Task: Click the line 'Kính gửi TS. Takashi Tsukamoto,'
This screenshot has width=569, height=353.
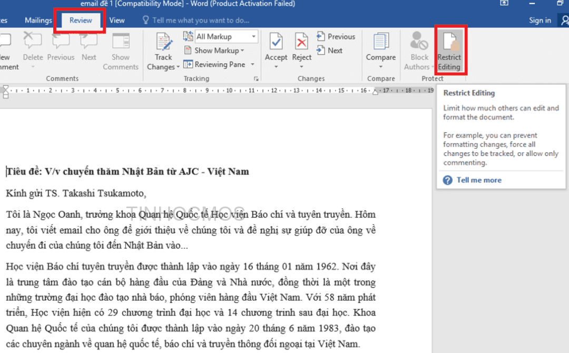Action: (x=76, y=193)
